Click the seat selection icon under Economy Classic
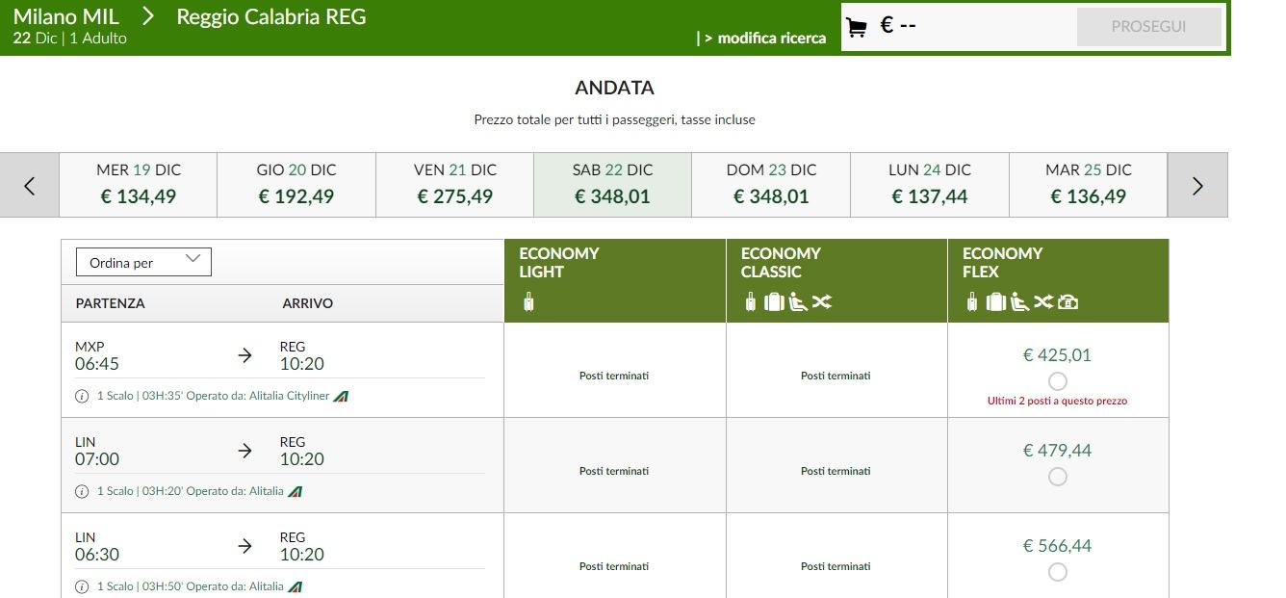The image size is (1286, 598). 798,302
